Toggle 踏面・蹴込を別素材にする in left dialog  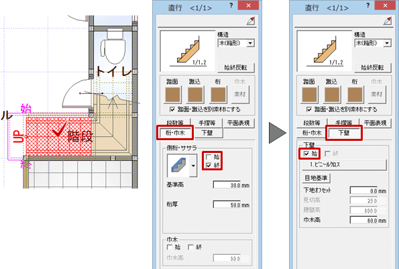[172, 109]
